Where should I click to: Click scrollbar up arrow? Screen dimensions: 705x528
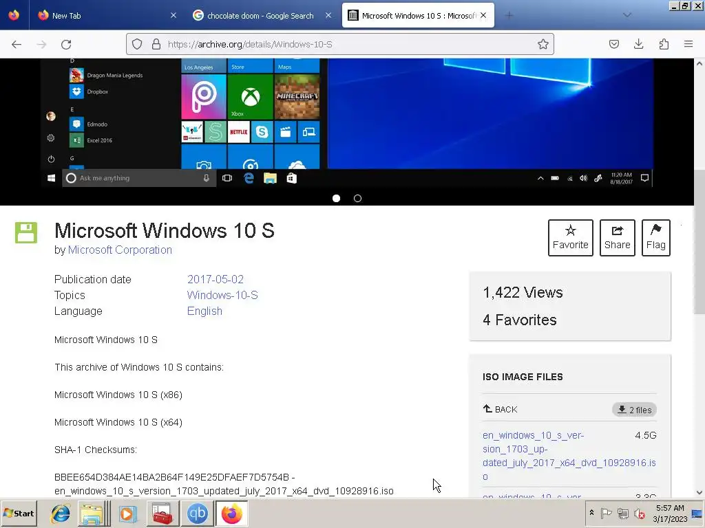pos(699,64)
